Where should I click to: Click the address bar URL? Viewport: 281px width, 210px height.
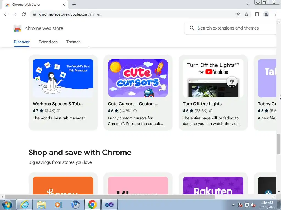[x=70, y=14]
